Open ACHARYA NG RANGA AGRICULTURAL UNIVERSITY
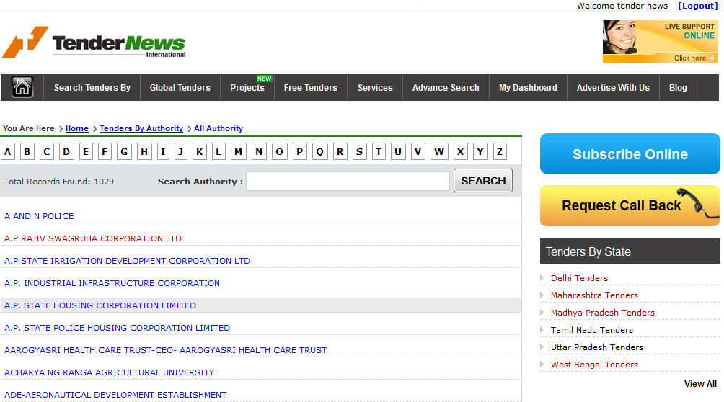The width and height of the screenshot is (724, 402). coord(110,372)
